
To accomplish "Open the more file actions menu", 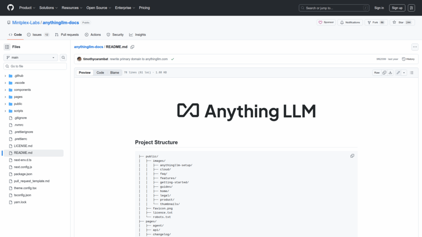I will 415,47.
